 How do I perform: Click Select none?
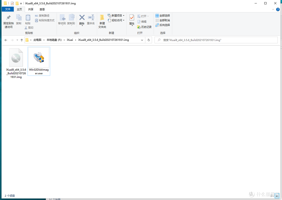coord(163,20)
